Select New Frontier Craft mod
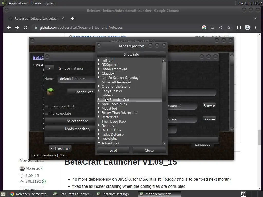 pos(116,100)
